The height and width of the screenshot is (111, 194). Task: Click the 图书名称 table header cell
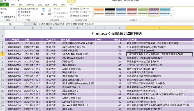(x=78, y=40)
